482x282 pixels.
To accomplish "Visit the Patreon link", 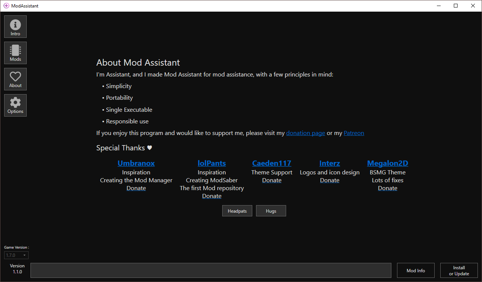I will tap(354, 133).
